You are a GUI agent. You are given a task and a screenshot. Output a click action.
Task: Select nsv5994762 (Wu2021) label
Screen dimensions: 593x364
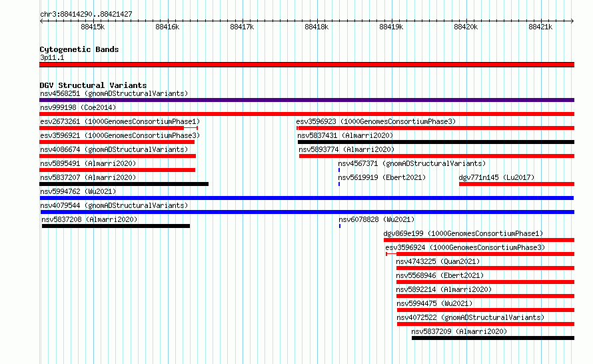coord(78,191)
